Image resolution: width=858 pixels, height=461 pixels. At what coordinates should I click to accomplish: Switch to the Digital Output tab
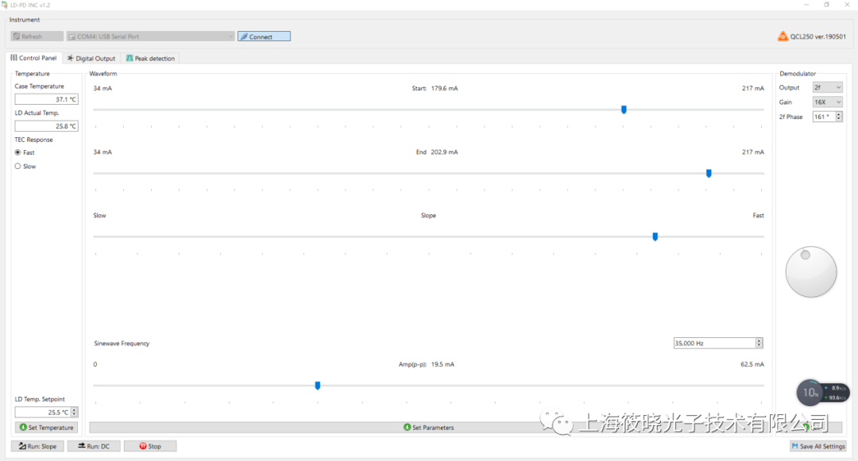(91, 57)
